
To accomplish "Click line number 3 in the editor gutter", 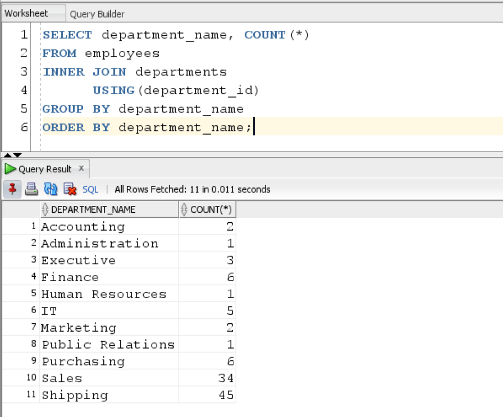I will coord(23,72).
